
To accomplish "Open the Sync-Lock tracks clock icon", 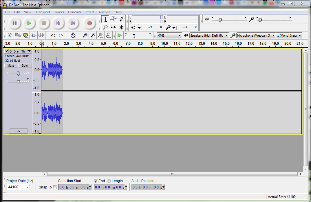I will pos(73,35).
